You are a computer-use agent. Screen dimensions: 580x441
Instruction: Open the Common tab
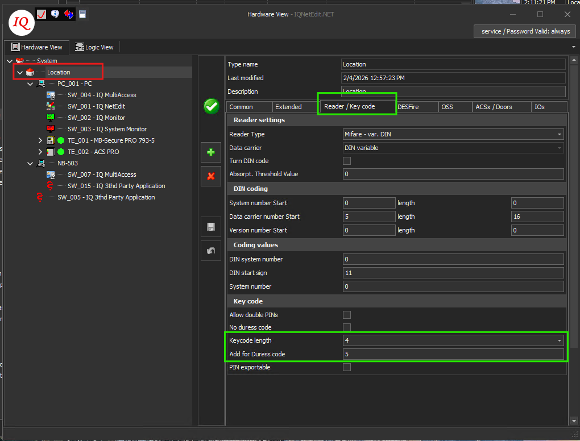pos(249,107)
